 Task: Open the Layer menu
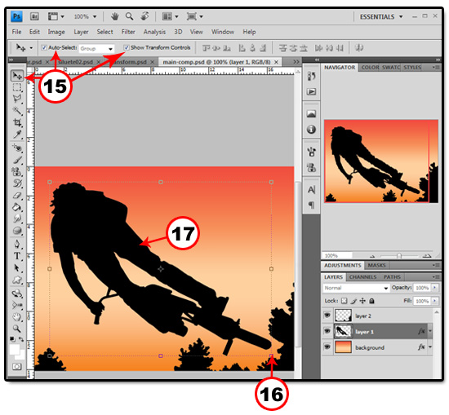pyautogui.click(x=81, y=32)
